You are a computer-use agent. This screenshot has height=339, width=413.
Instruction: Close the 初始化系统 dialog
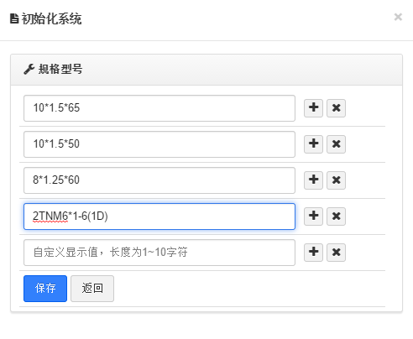[x=398, y=17]
